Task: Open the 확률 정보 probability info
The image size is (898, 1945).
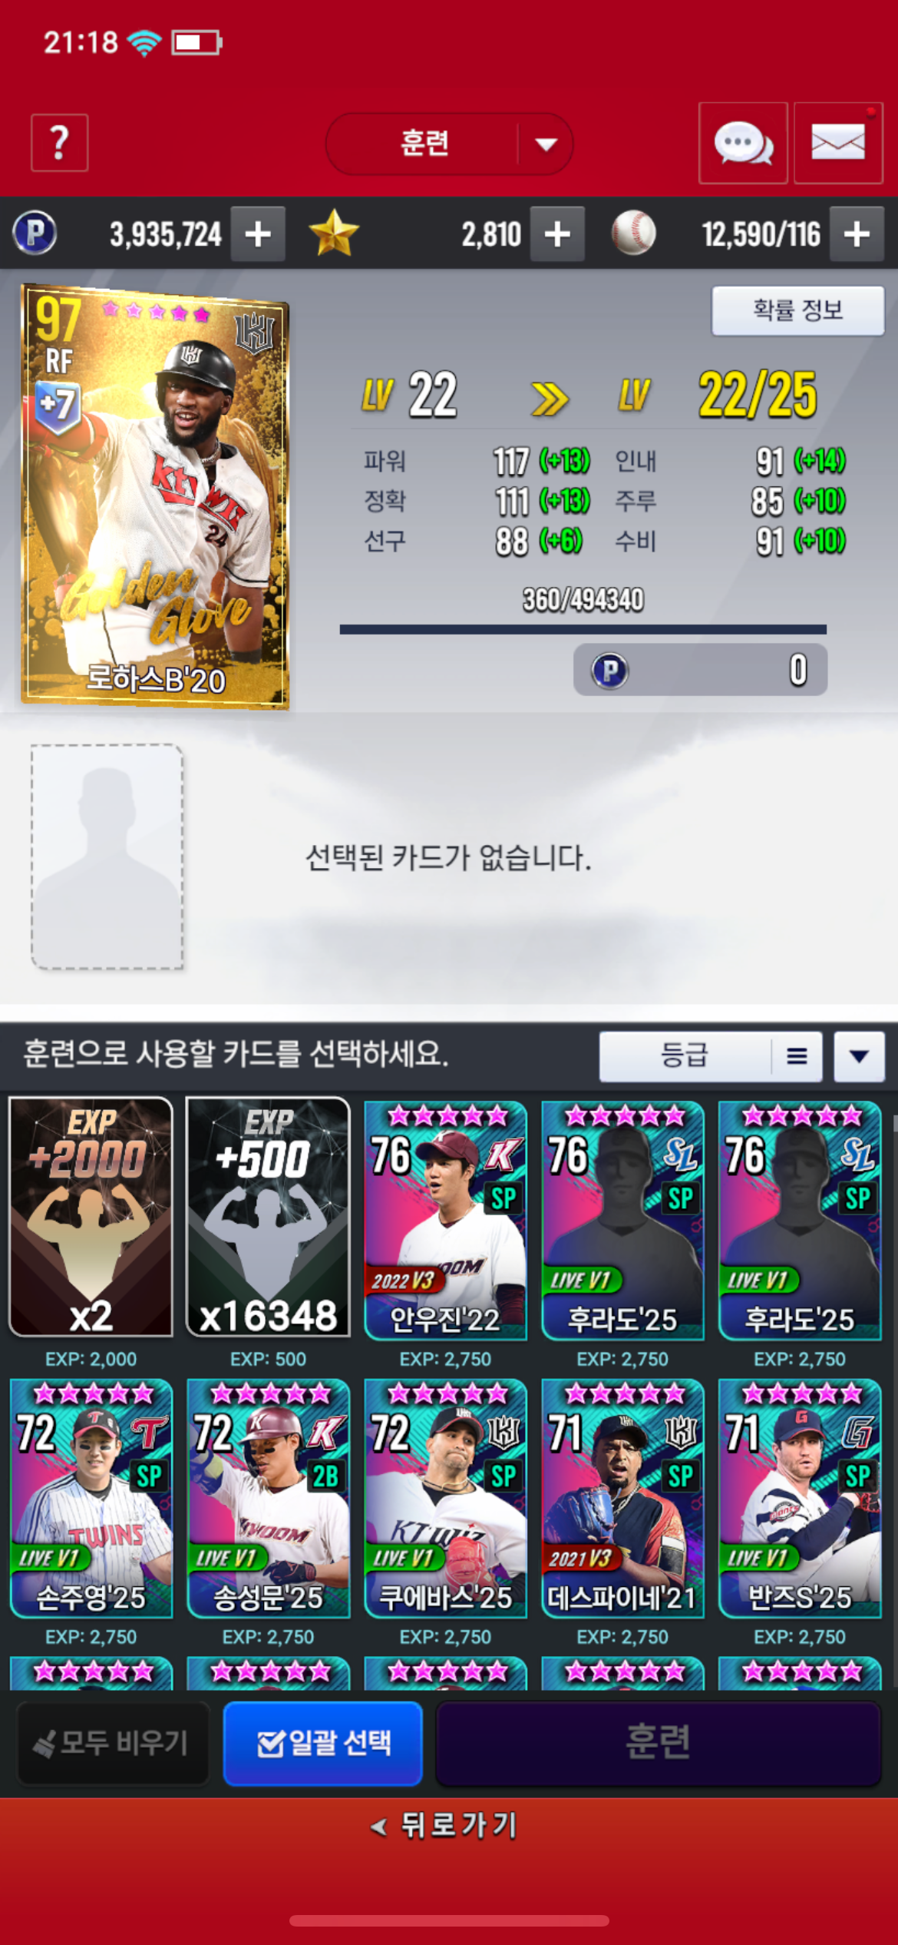Action: 798,310
